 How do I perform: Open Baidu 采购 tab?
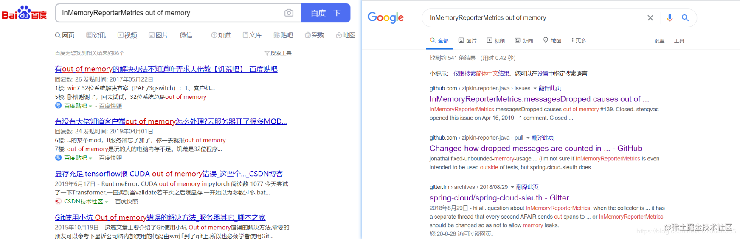click(315, 35)
